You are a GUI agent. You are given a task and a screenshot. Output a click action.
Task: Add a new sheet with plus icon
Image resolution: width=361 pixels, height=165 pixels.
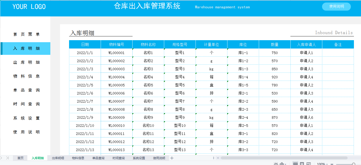point(172,158)
